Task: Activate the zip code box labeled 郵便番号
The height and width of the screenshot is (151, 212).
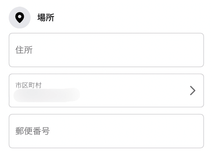Action: (x=106, y=131)
